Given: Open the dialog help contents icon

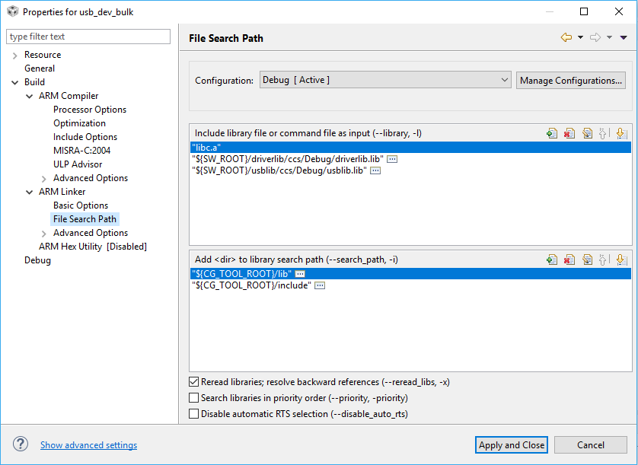Looking at the screenshot, I should (21, 444).
